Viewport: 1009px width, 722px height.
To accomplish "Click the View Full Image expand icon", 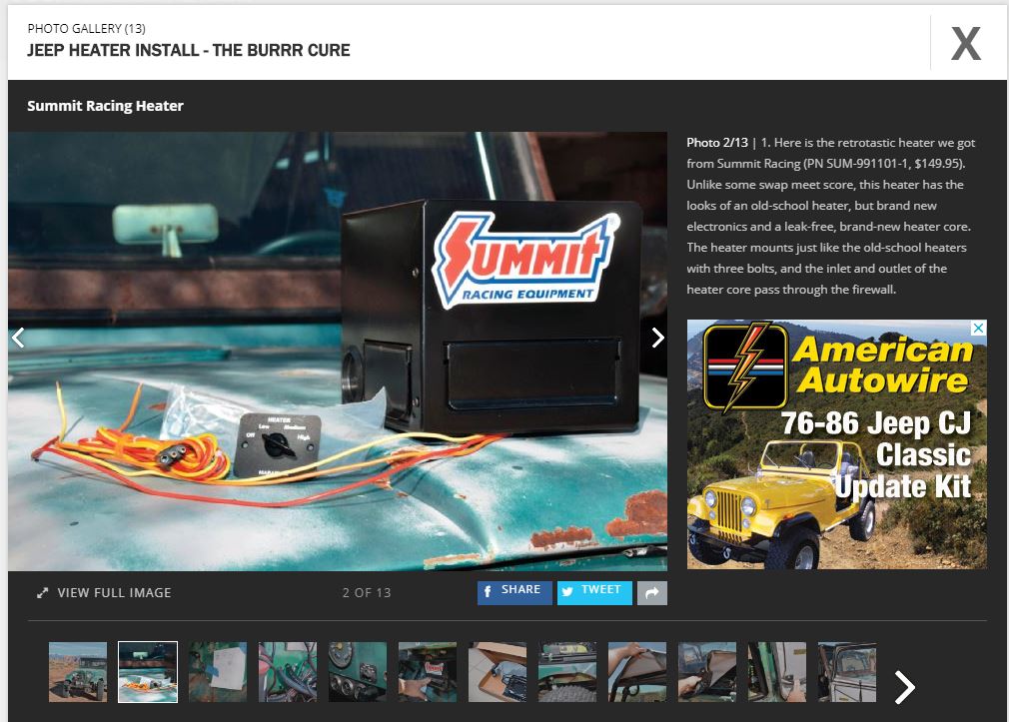I will [43, 593].
